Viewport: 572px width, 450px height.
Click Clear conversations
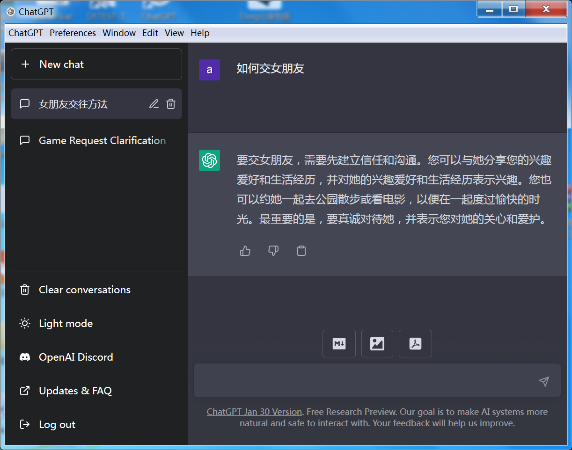click(x=96, y=290)
